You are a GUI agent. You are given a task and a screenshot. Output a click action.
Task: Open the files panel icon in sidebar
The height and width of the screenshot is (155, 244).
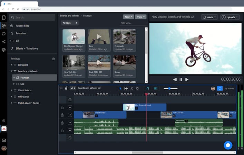click(x=3, y=18)
